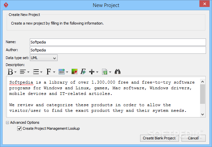
Task: Click inside the Description text area
Action: (x=103, y=97)
